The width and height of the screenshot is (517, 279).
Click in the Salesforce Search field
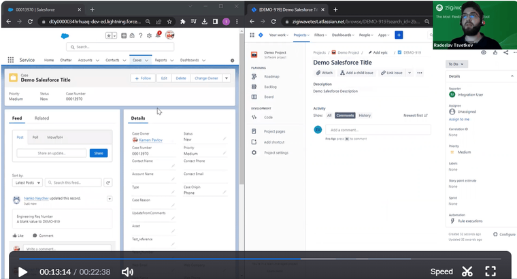point(120,47)
